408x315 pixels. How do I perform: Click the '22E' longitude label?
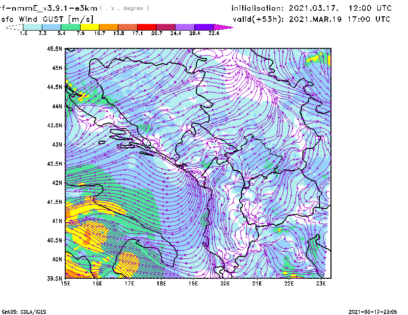coord(289,283)
